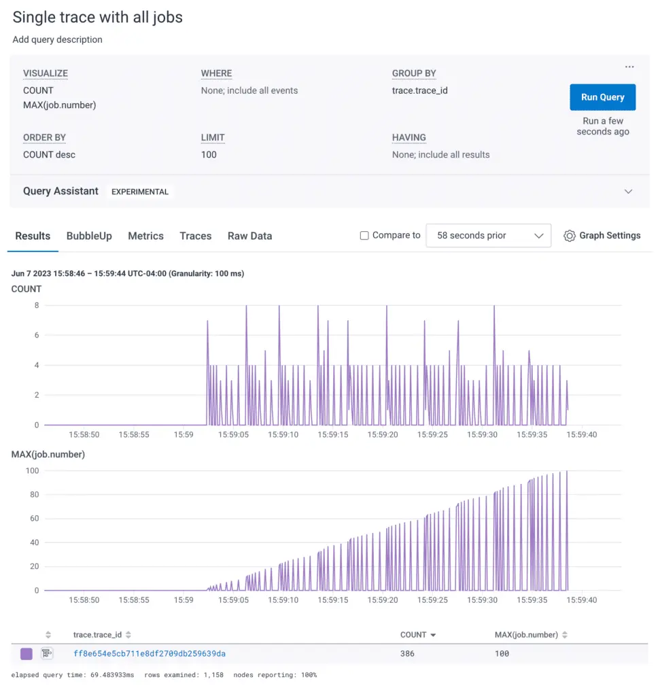
Task: Switch to the BubbleUp tab
Action: click(x=89, y=236)
